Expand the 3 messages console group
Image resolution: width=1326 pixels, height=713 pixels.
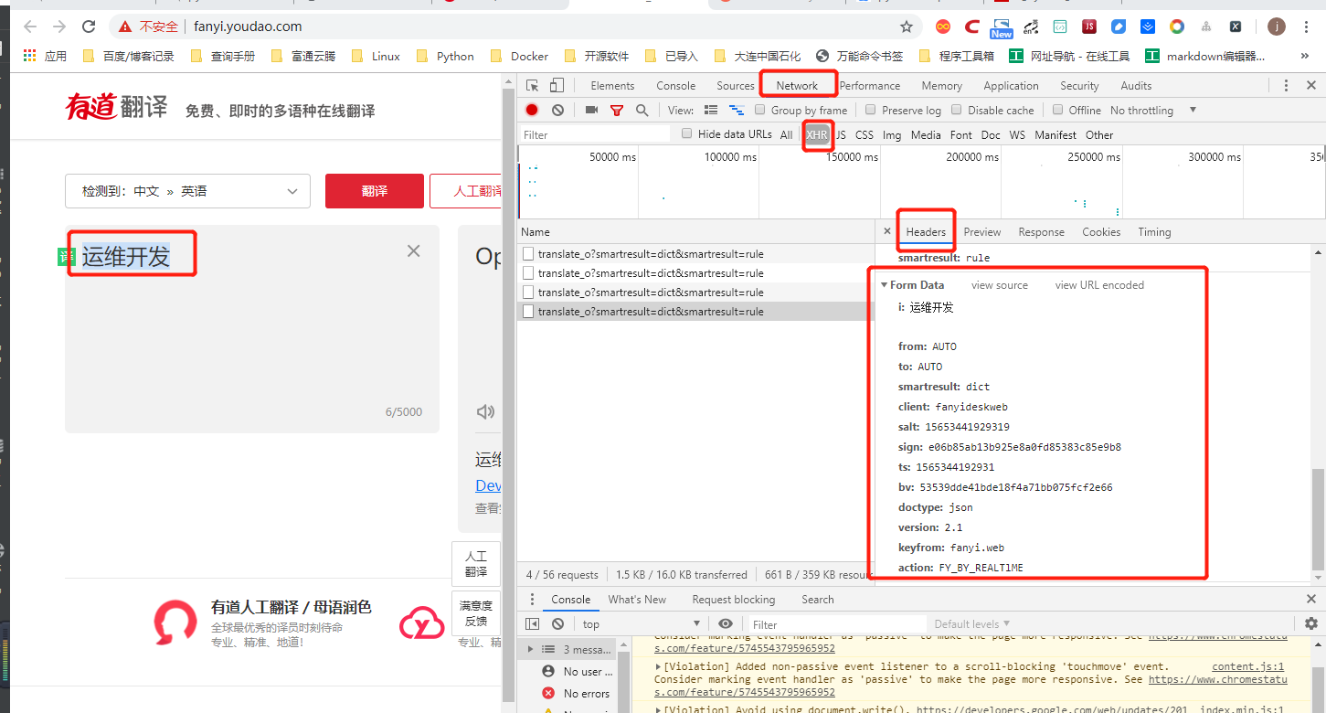[531, 649]
